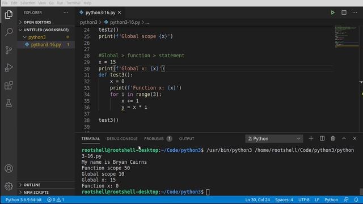Viewport: 363px width, 204px height.
Task: Switch to the Terminal tab
Action: click(x=91, y=138)
